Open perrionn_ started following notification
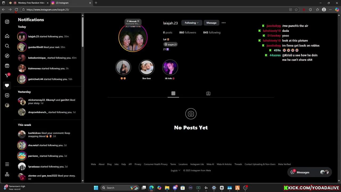 pyautogui.click(x=47, y=156)
